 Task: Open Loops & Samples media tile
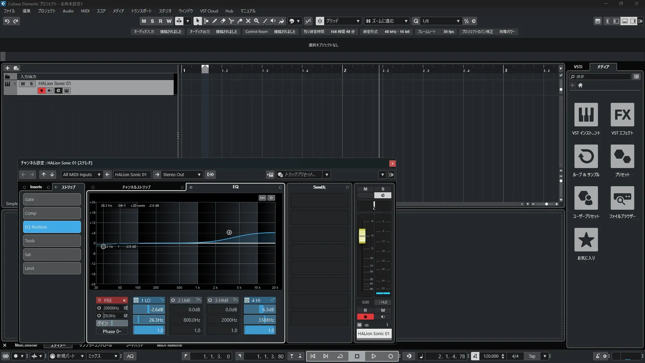point(586,156)
